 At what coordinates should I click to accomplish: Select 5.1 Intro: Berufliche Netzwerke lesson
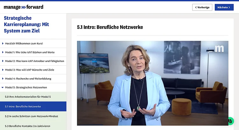click(23, 106)
